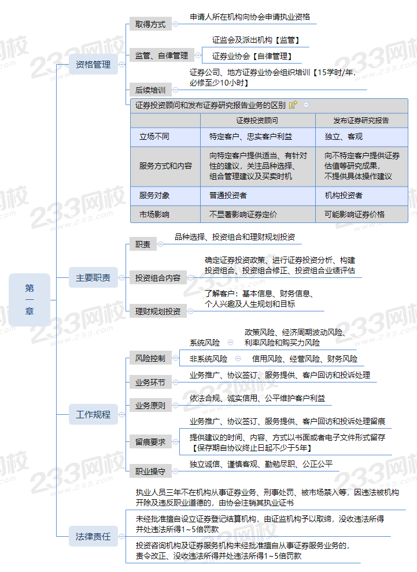Screen dimensions: 417x572
Task: Click the 机构投资者 cell
Action: pos(361,195)
